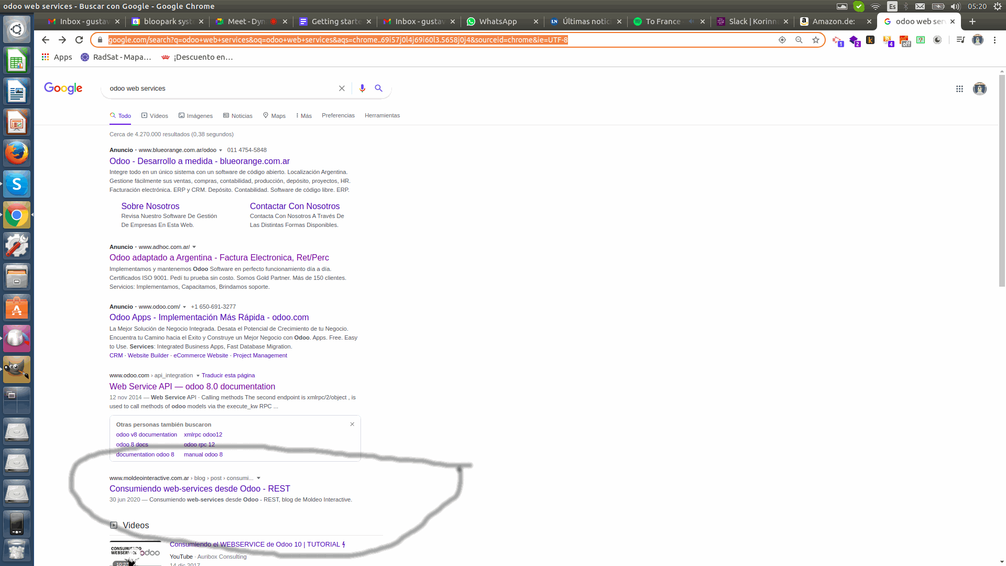Open Wi-Fi network indicator menu

pos(876,6)
